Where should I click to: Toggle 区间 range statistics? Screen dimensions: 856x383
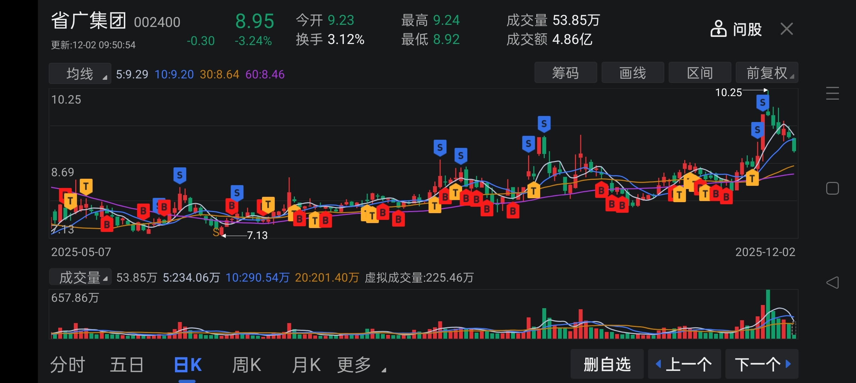(699, 73)
